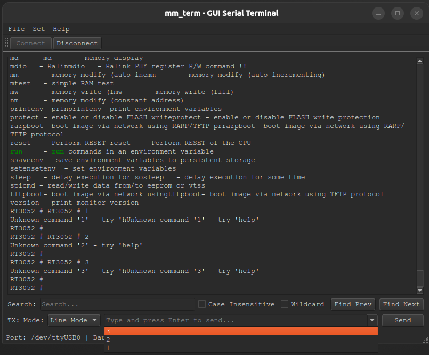Click the 'nm - memory modify (constant address)' line
Viewport: 429px width, 355px height.
click(97, 100)
